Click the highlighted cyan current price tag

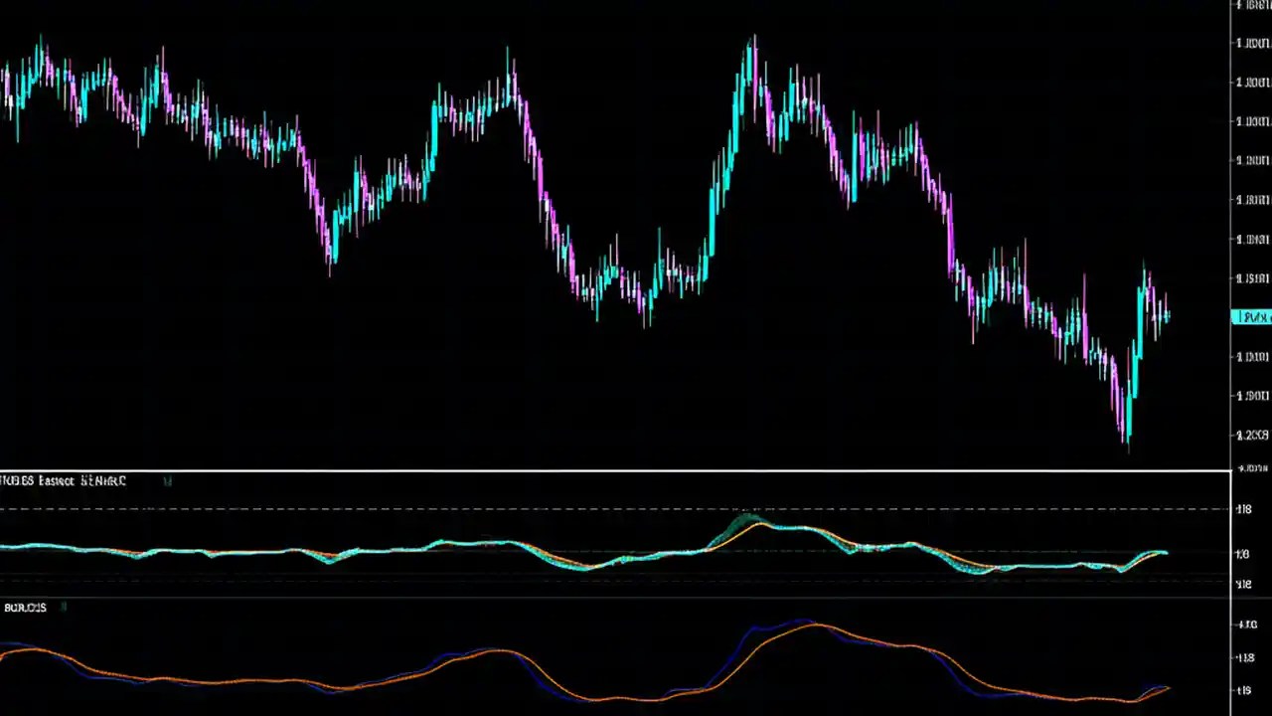(x=1251, y=316)
